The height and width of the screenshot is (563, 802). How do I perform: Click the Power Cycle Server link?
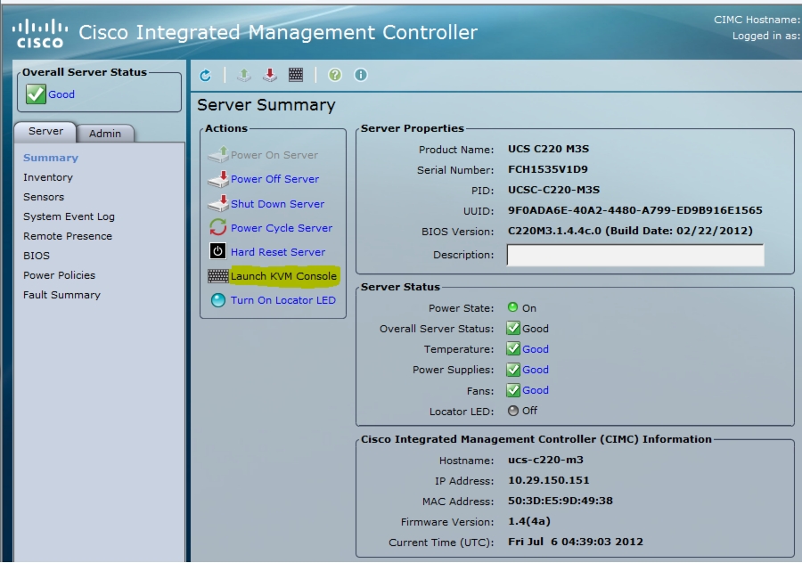(282, 228)
